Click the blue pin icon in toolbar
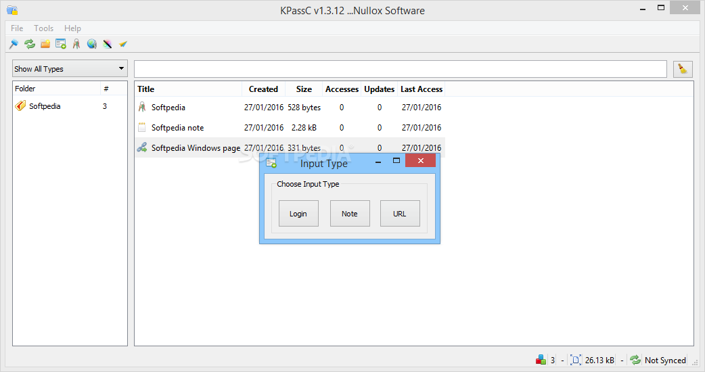Image resolution: width=705 pixels, height=372 pixels. pyautogui.click(x=14, y=44)
